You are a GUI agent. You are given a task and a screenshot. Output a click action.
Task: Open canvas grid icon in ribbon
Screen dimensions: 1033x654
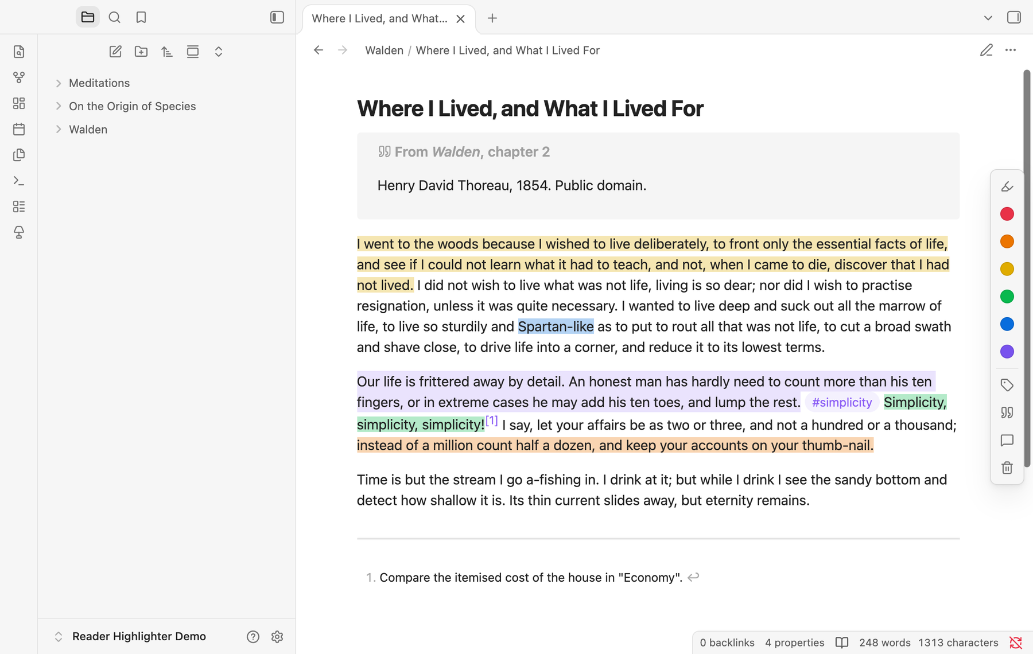(x=19, y=103)
